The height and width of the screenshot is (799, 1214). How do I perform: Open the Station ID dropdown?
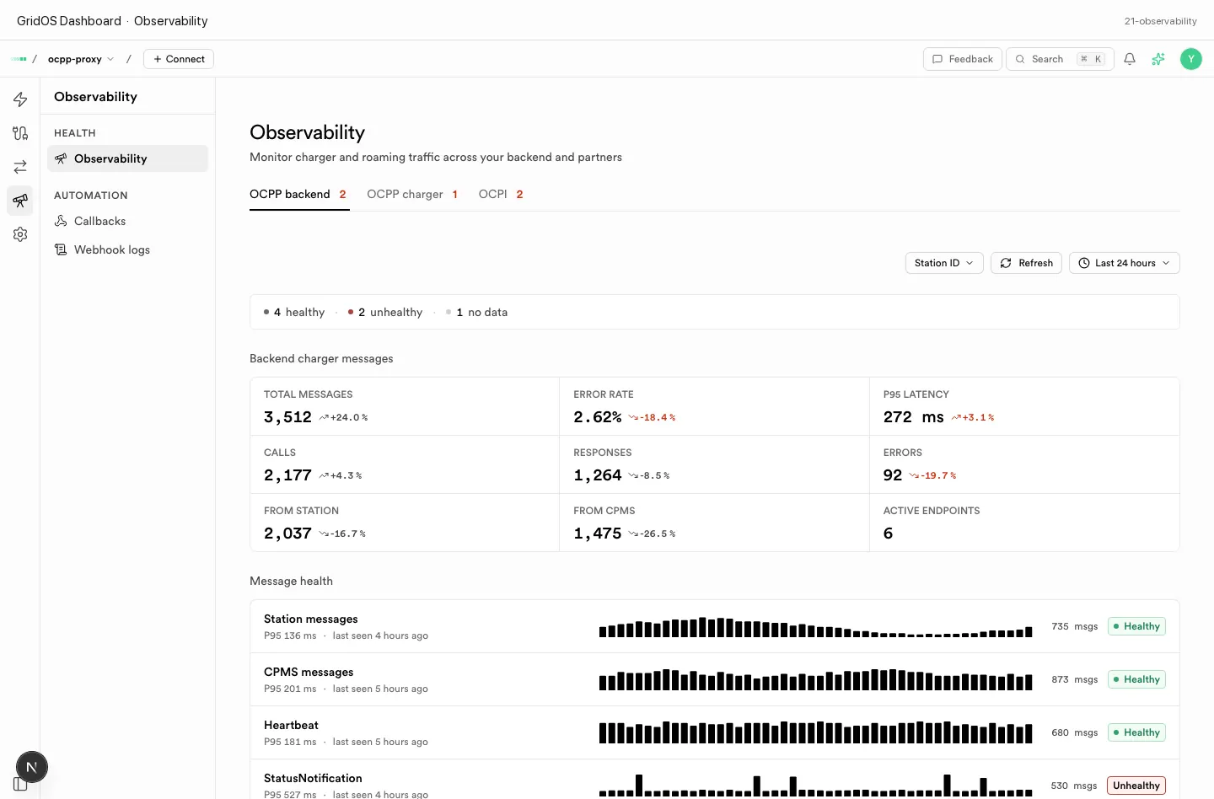[x=944, y=263]
